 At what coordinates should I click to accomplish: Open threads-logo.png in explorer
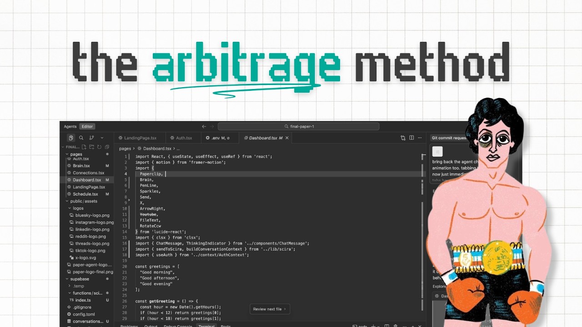86,243
